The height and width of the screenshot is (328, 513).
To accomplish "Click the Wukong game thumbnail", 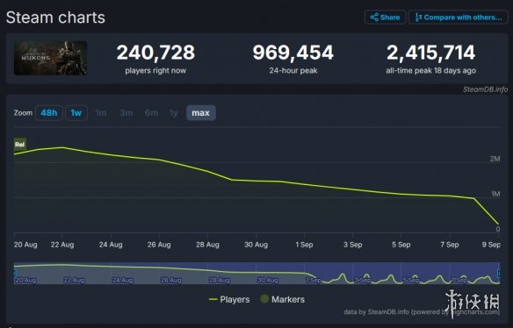I will (50, 58).
